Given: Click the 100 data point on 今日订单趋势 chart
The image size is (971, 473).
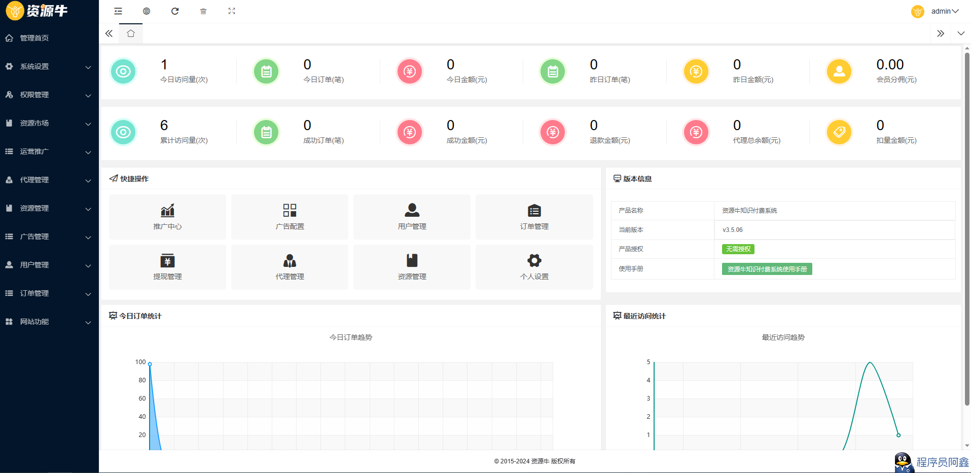Looking at the screenshot, I should coord(150,364).
